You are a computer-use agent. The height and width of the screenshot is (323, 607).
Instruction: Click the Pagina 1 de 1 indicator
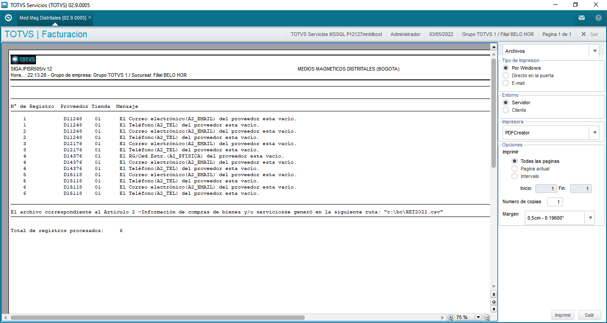pos(557,34)
